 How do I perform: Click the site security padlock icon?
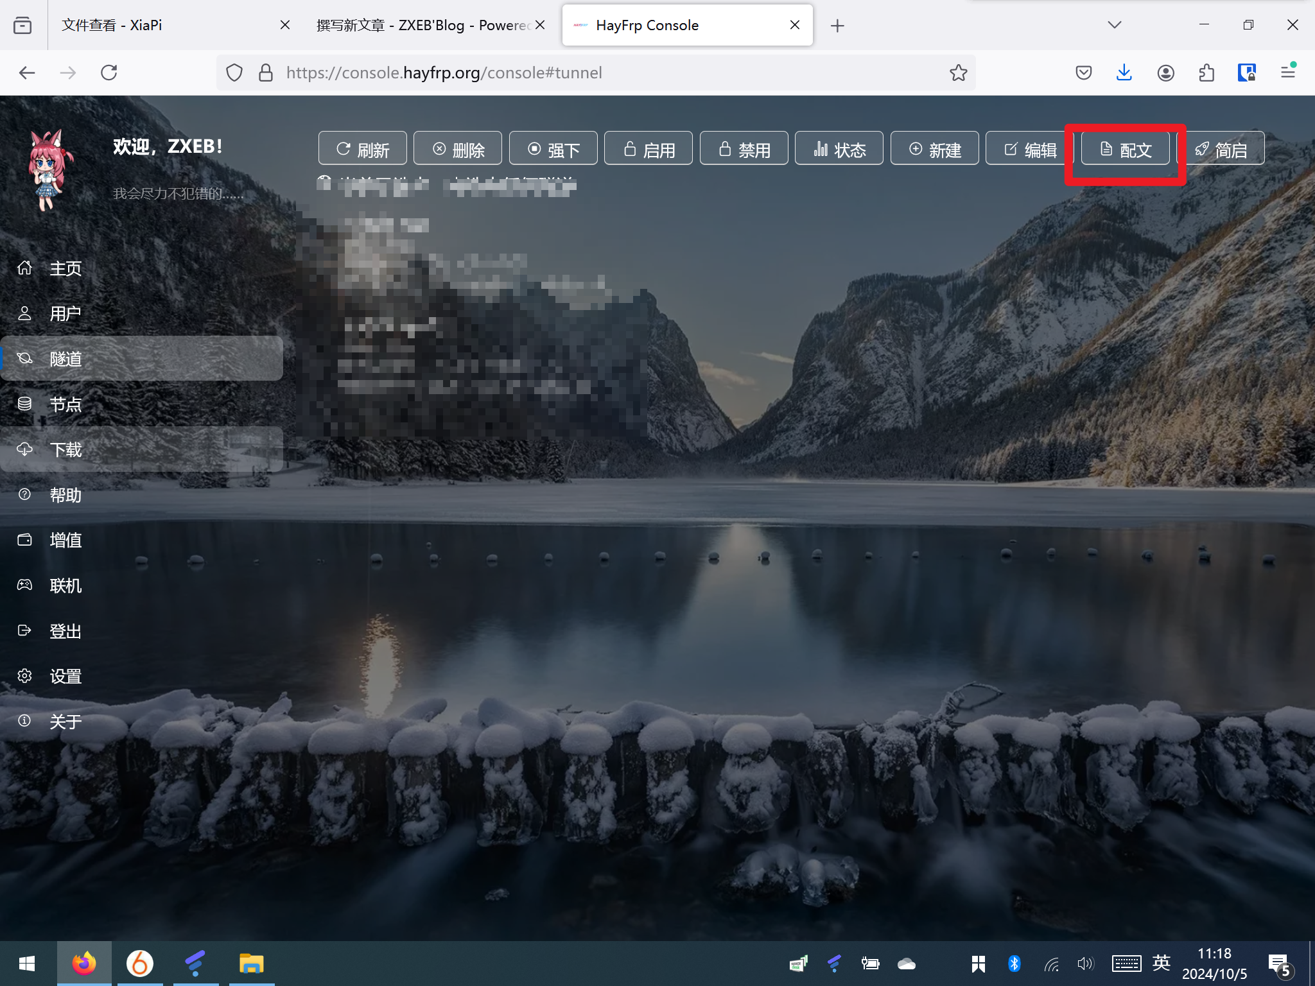[x=265, y=73]
